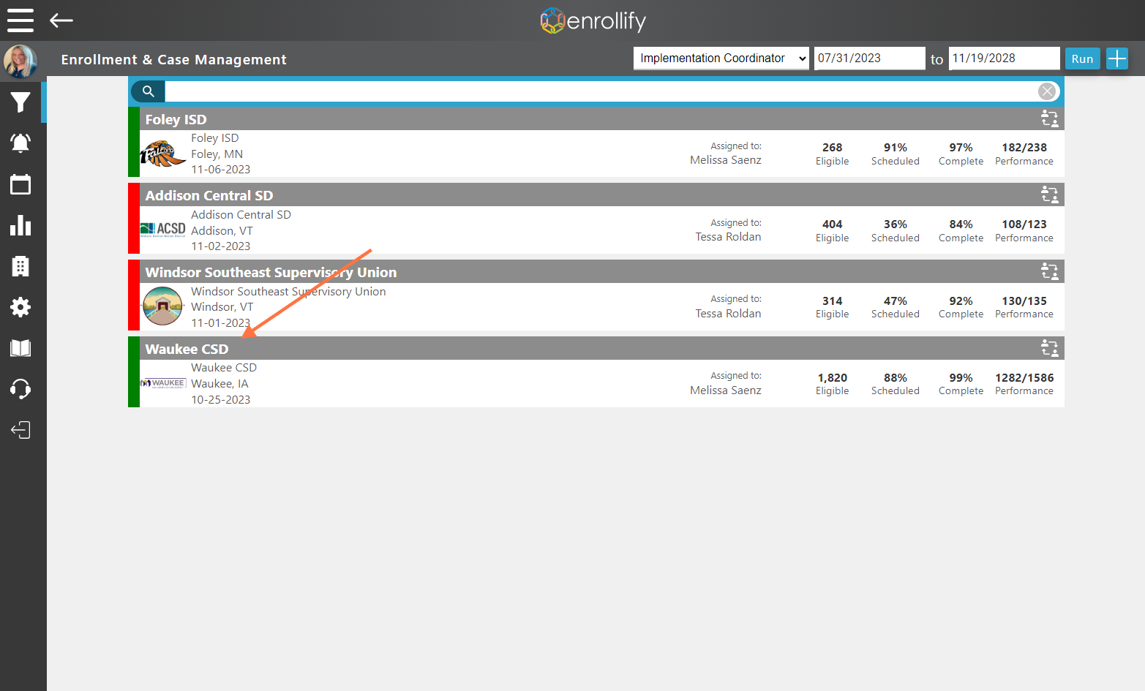Click the Windsor covered bridge logo
1145x691 pixels.
pyautogui.click(x=162, y=306)
